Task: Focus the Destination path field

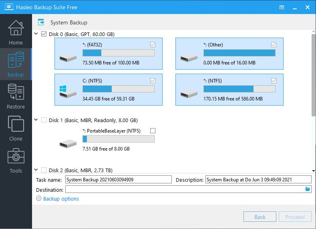Action: click(188, 189)
